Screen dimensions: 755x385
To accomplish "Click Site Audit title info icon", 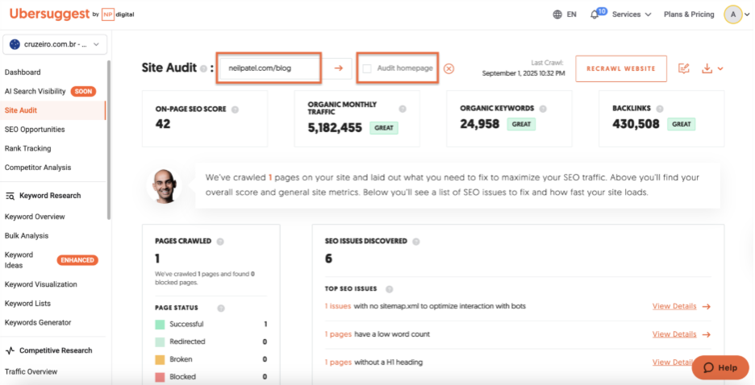I will pos(204,68).
